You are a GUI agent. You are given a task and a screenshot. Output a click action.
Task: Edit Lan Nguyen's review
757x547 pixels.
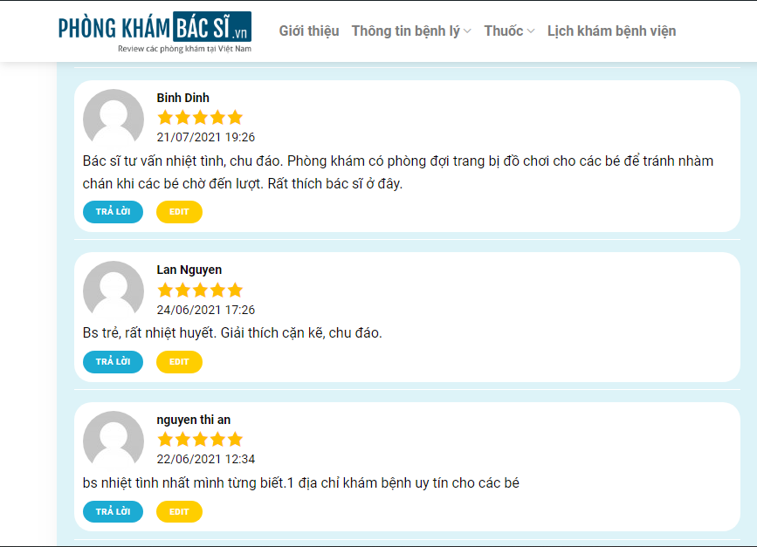coord(179,362)
